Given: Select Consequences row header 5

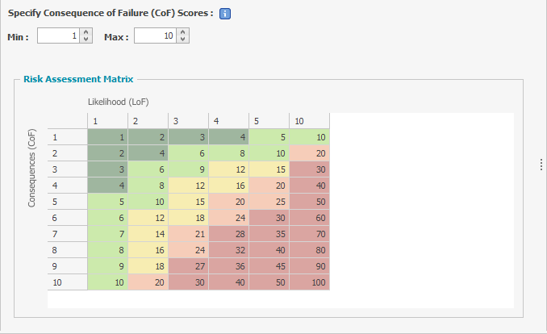Looking at the screenshot, I should click(x=67, y=202).
